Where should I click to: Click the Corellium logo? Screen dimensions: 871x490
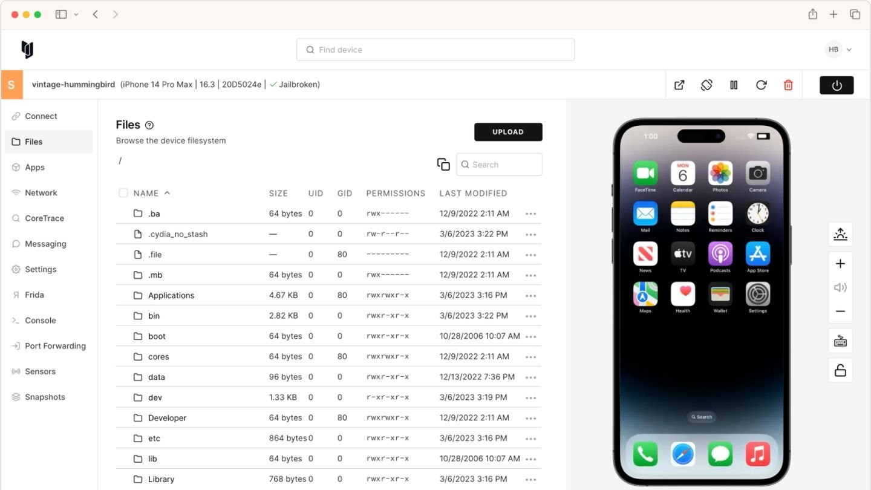(27, 50)
